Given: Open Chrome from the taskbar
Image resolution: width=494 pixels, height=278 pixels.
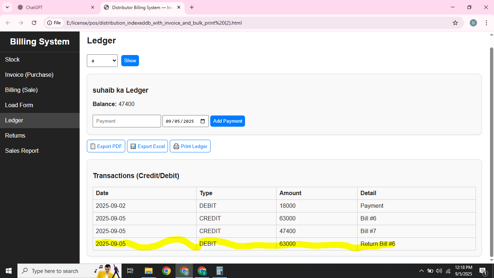Looking at the screenshot, I should point(166,271).
